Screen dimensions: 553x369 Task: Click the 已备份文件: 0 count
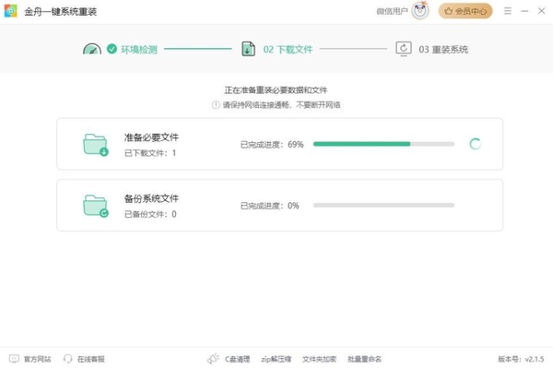pyautogui.click(x=150, y=214)
